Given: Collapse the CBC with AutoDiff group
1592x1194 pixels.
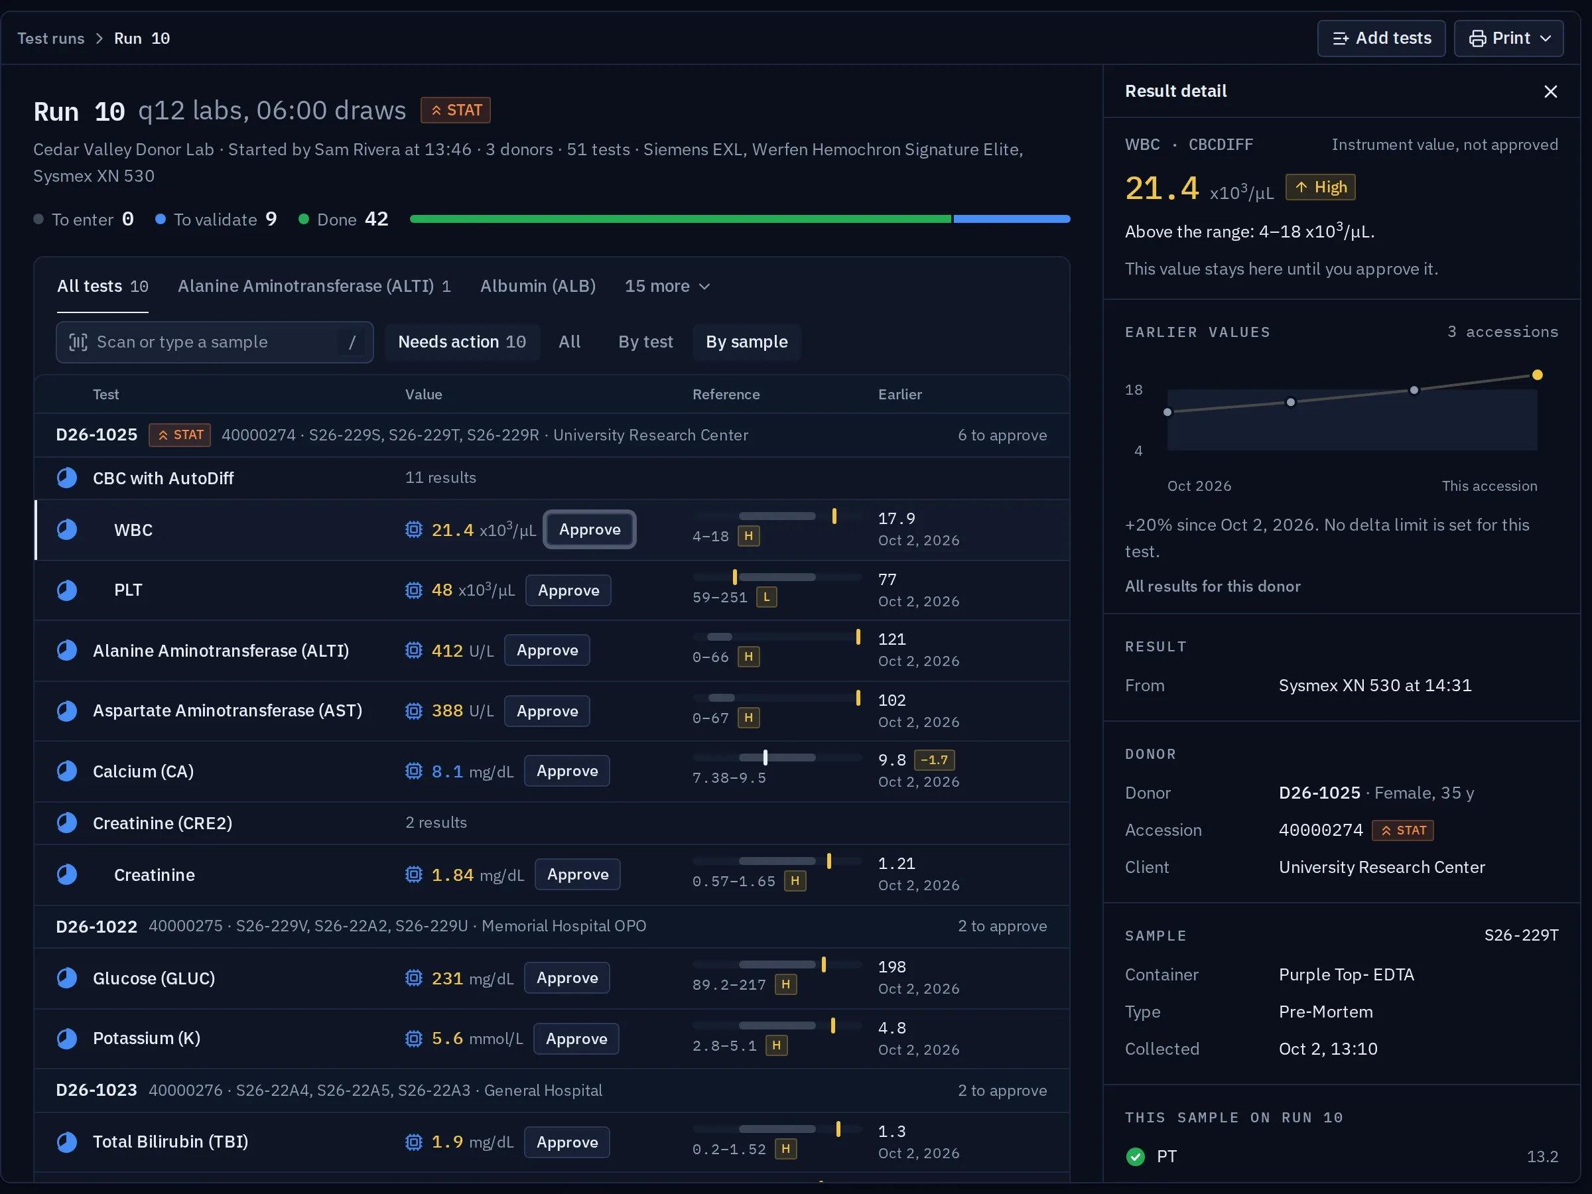Looking at the screenshot, I should click(x=551, y=478).
